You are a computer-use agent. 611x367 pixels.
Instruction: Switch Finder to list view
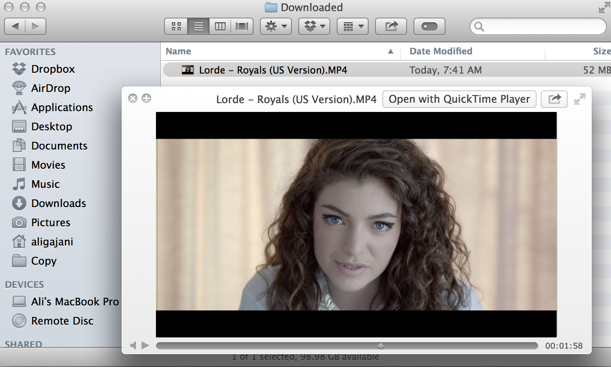click(198, 26)
